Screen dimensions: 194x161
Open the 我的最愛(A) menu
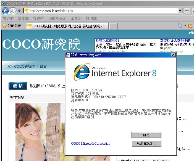tap(57, 19)
